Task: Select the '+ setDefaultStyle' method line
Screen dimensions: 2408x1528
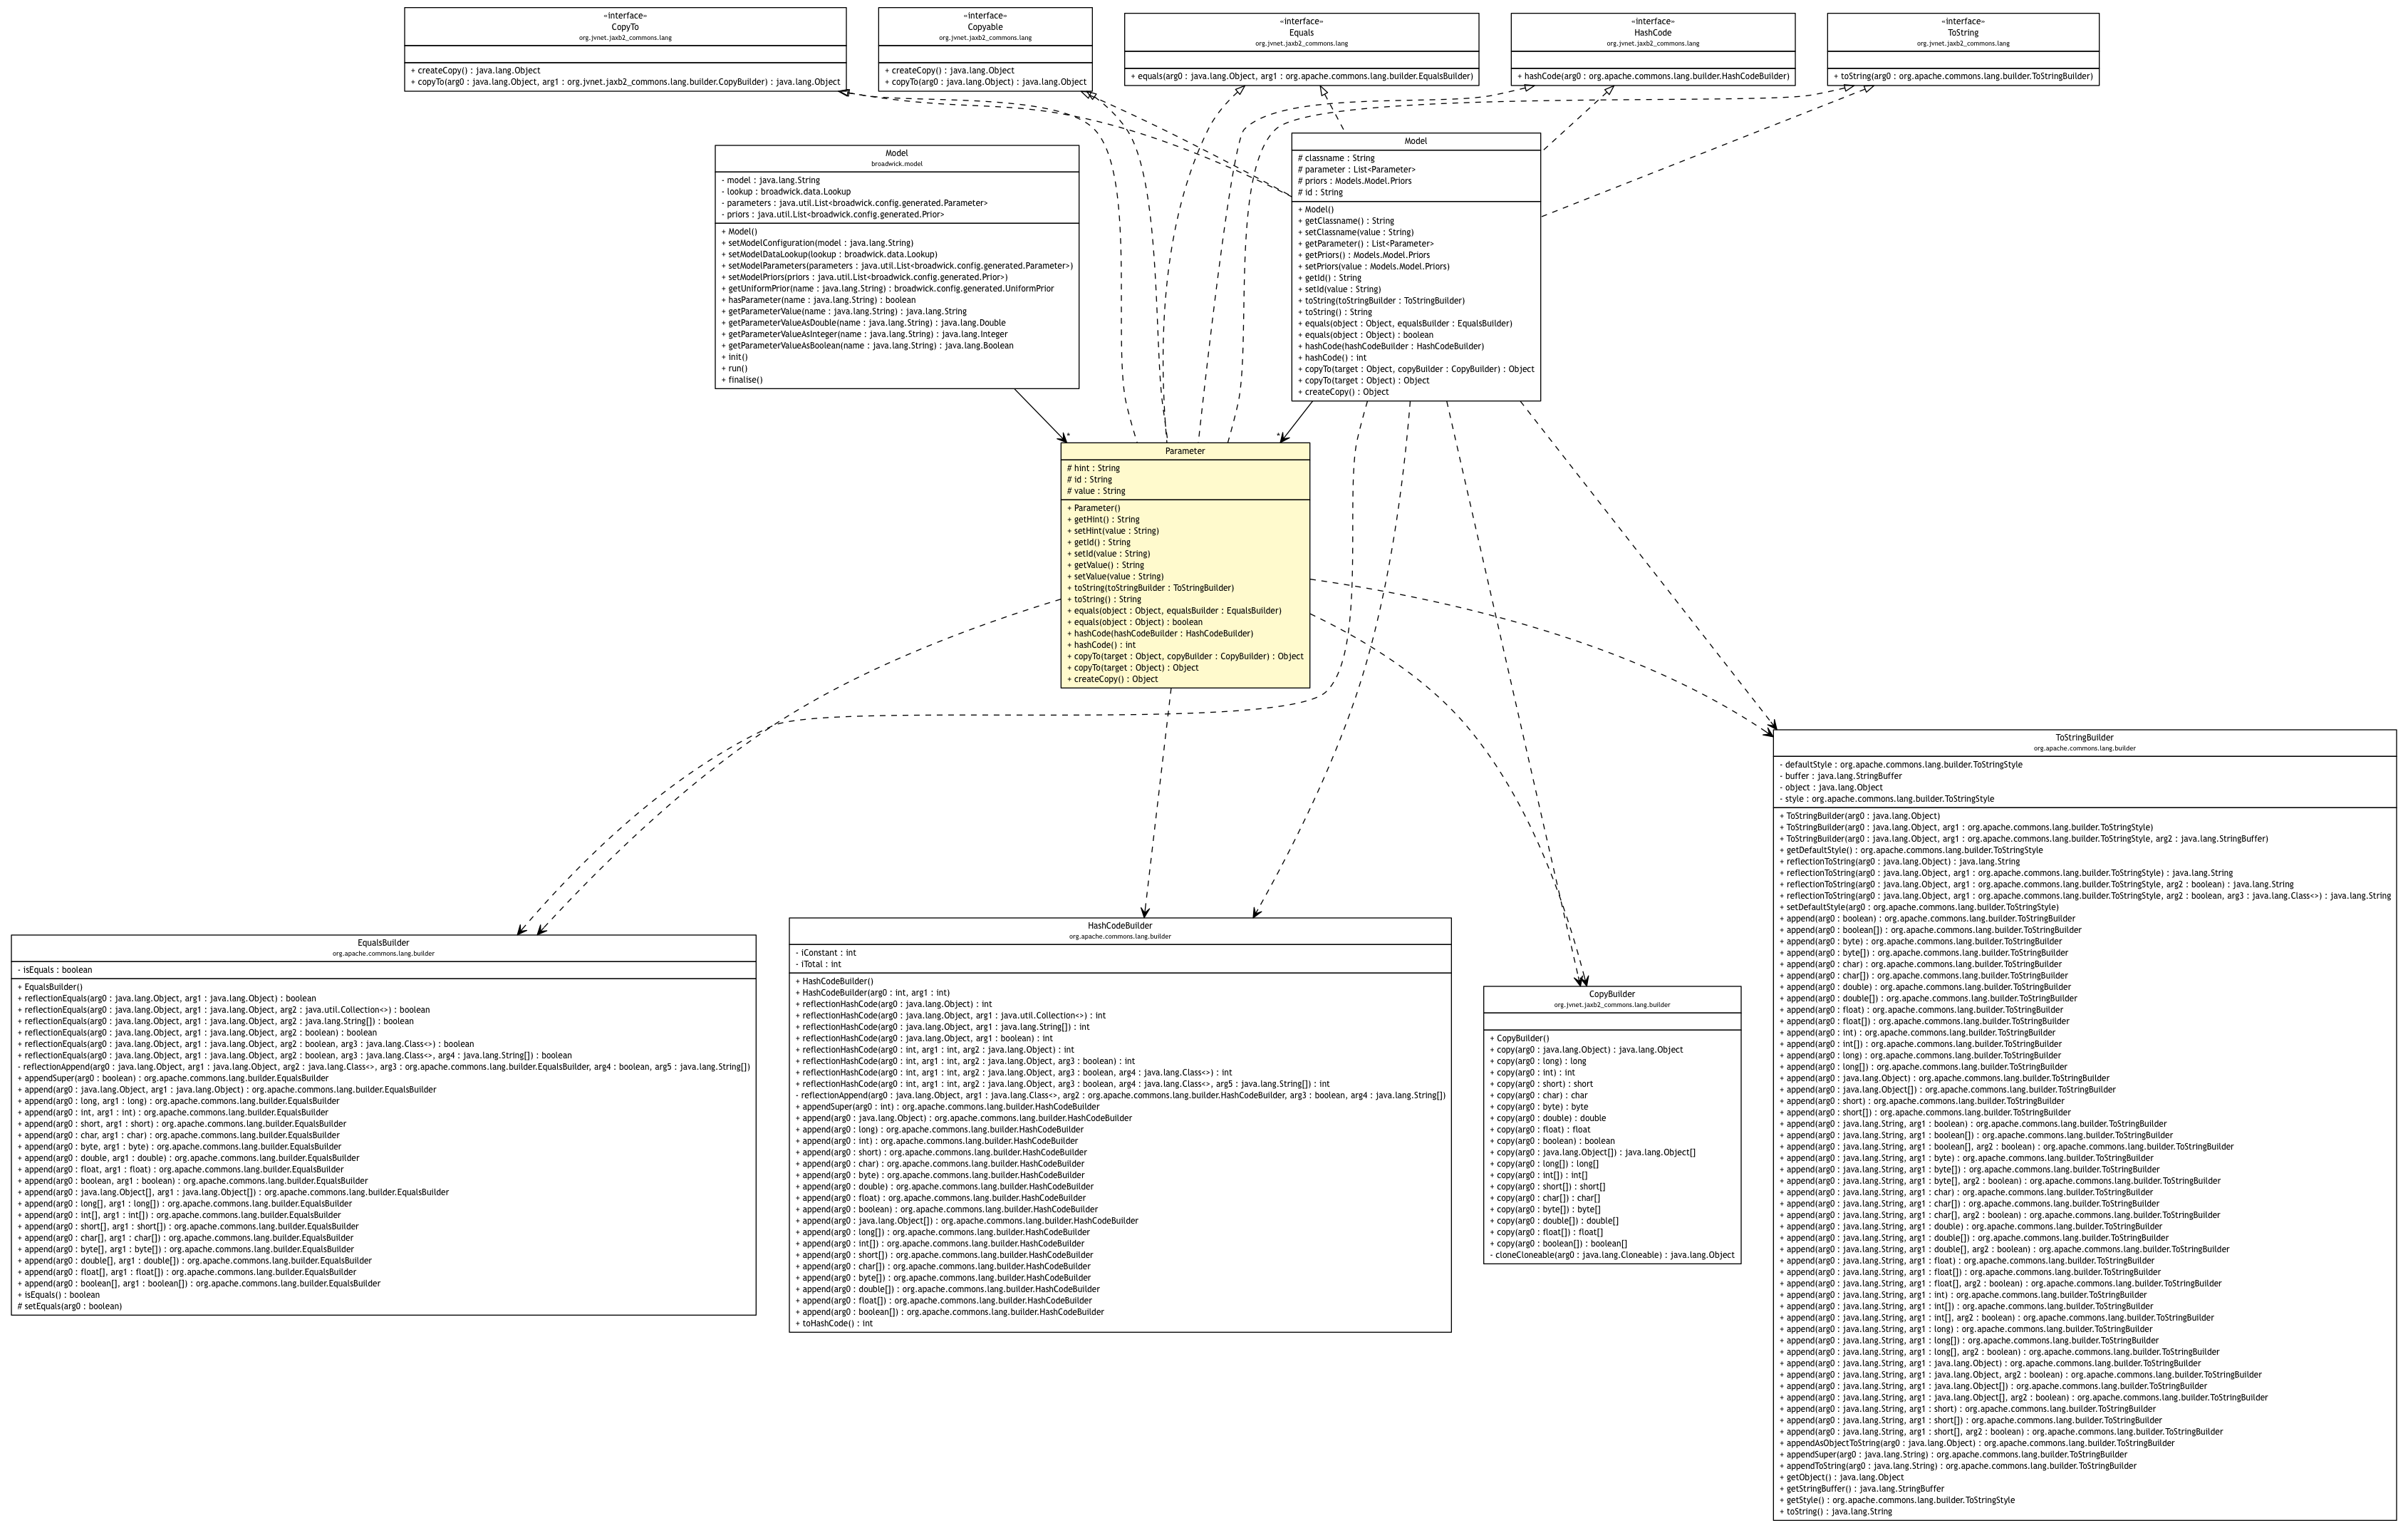Action: coord(1918,907)
